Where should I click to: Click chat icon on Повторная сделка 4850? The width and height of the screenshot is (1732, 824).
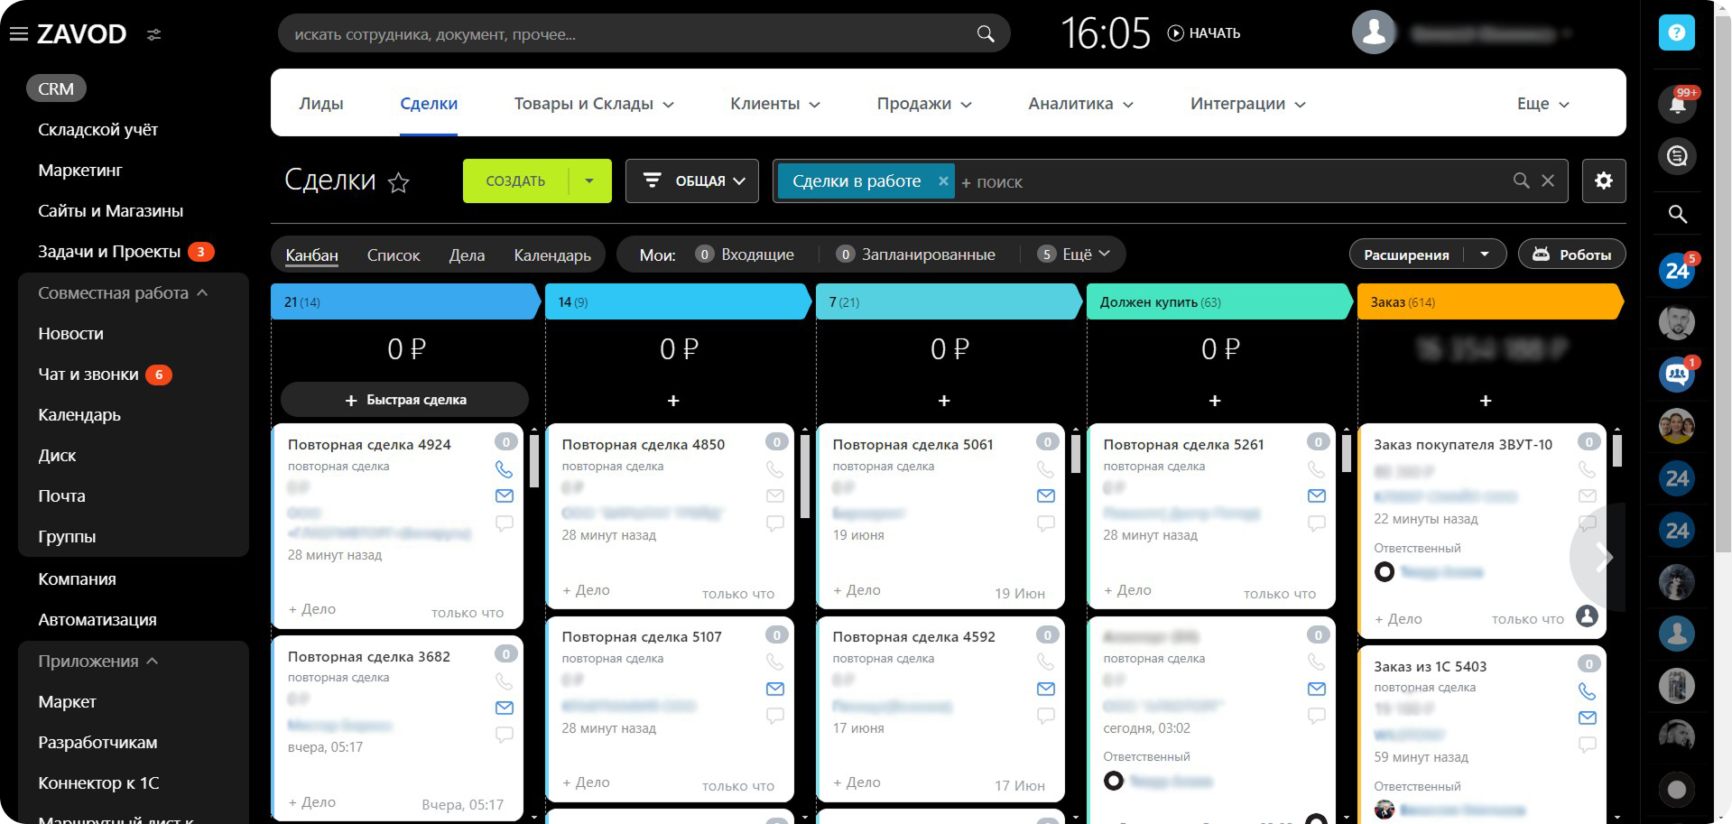(774, 523)
